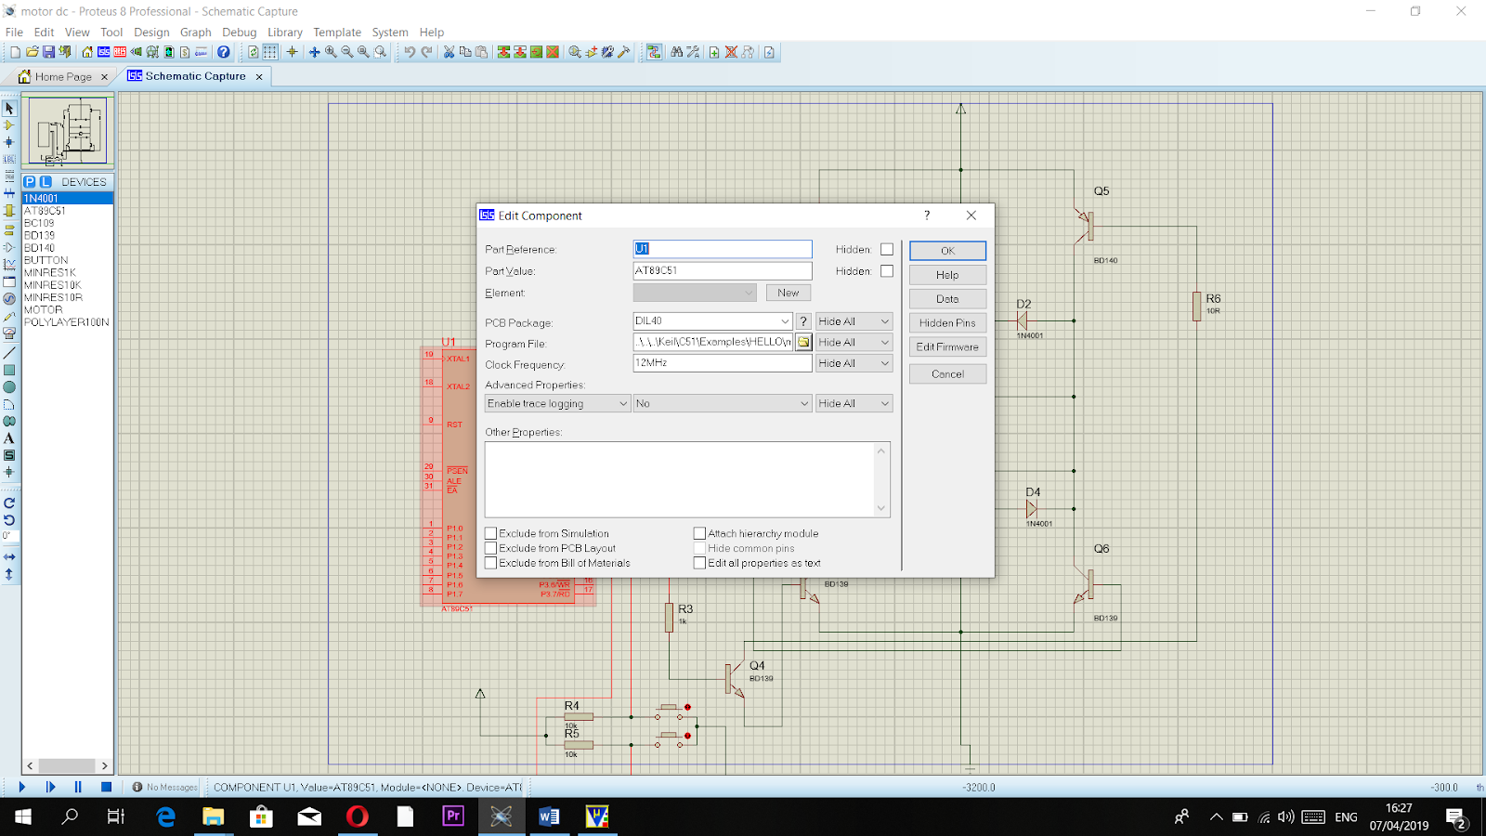The width and height of the screenshot is (1486, 836).
Task: Browse for program file with folder icon
Action: click(803, 342)
